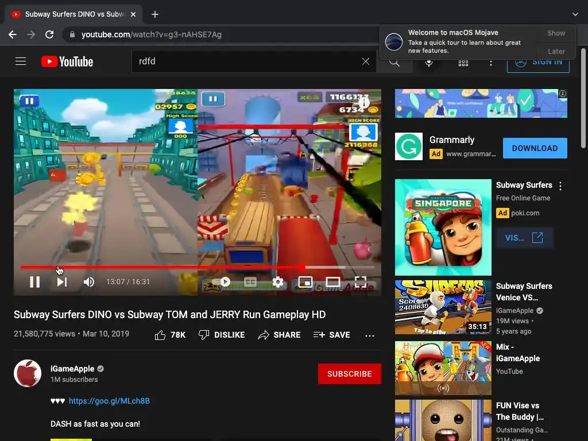Screen dimensions: 588x441
Task: Open a new browser tab with plus
Action: (155, 14)
